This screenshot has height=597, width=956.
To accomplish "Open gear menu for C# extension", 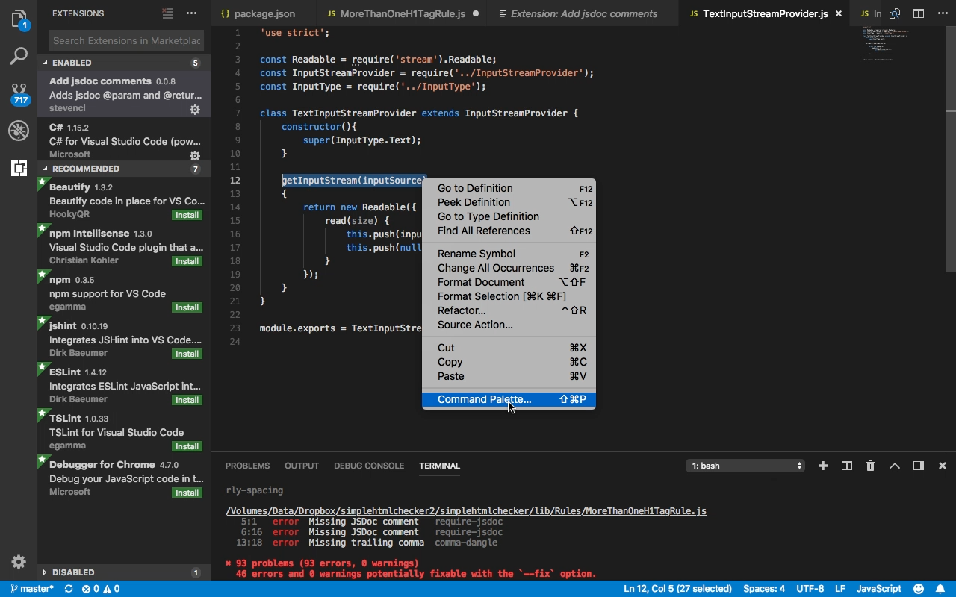I will click(x=195, y=156).
